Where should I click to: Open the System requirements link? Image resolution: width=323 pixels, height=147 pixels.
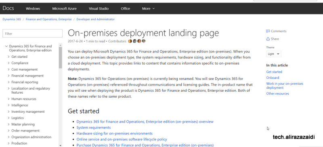tap(94, 128)
